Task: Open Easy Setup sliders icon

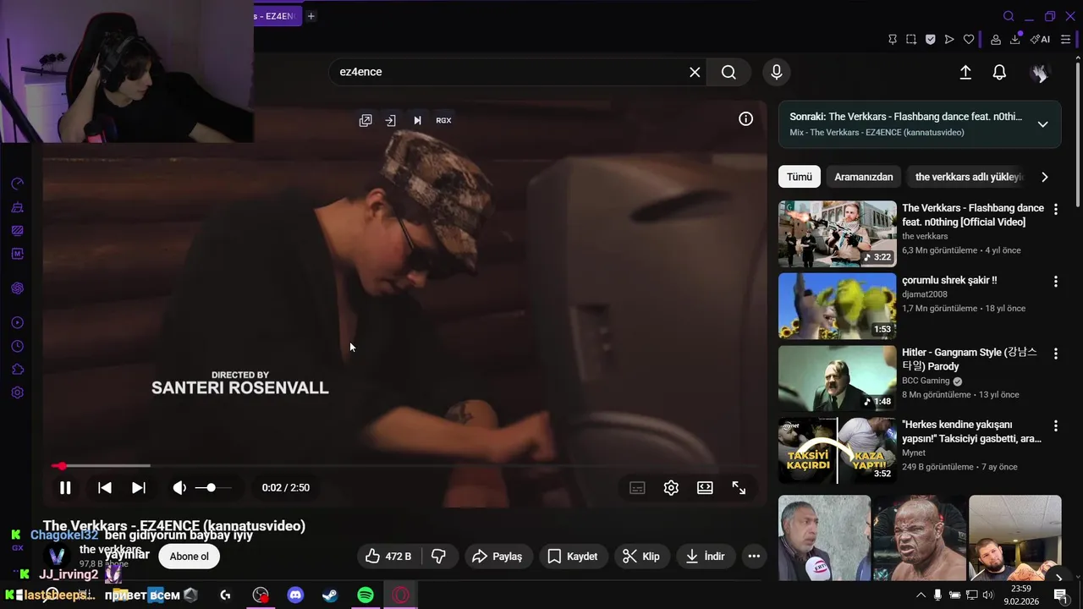Action: [1065, 39]
